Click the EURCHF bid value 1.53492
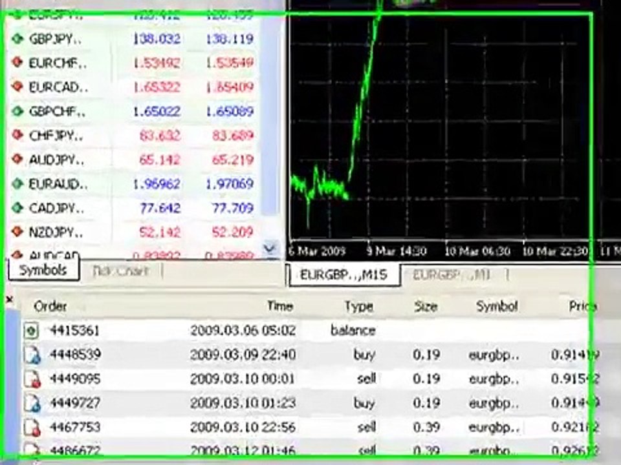Viewport: 621px width, 465px height. 157,63
